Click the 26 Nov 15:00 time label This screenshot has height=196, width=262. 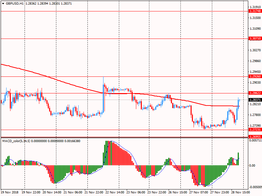point(178,193)
